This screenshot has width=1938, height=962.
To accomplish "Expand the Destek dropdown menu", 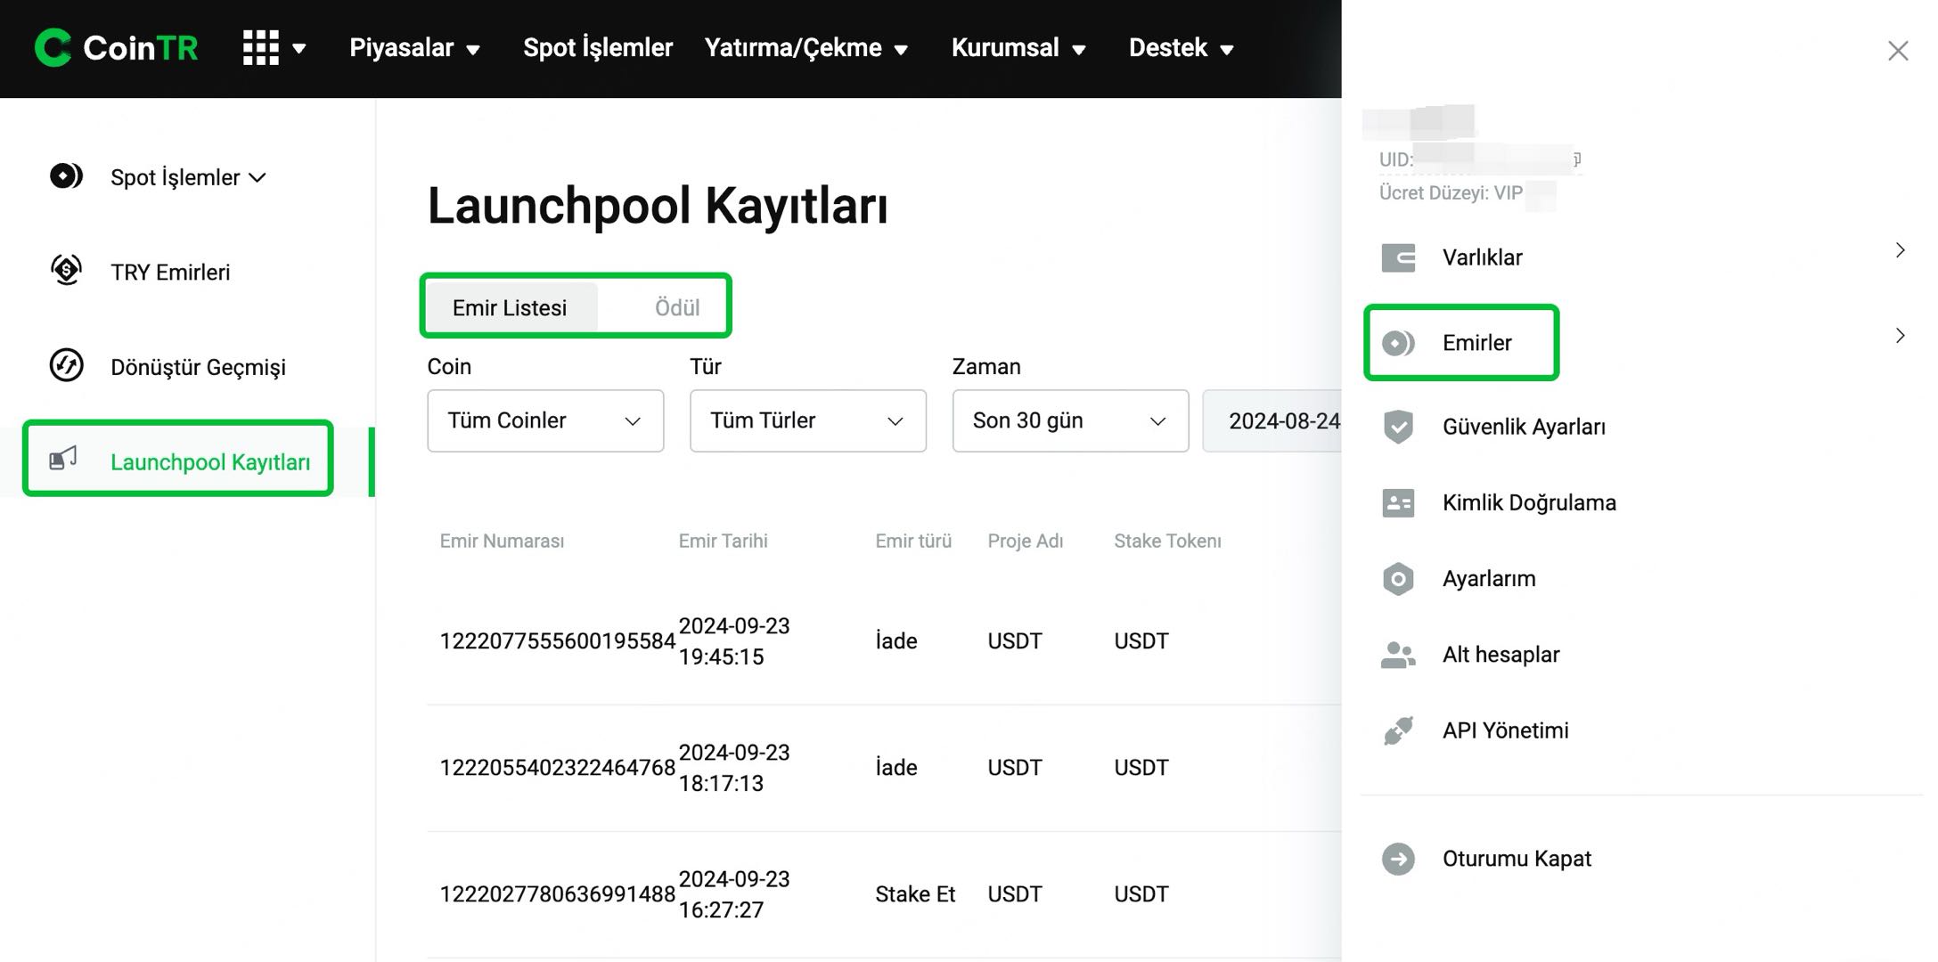I will [1181, 47].
